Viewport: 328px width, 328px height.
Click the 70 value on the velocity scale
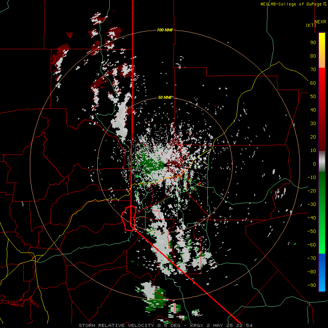pyautogui.click(x=313, y=70)
